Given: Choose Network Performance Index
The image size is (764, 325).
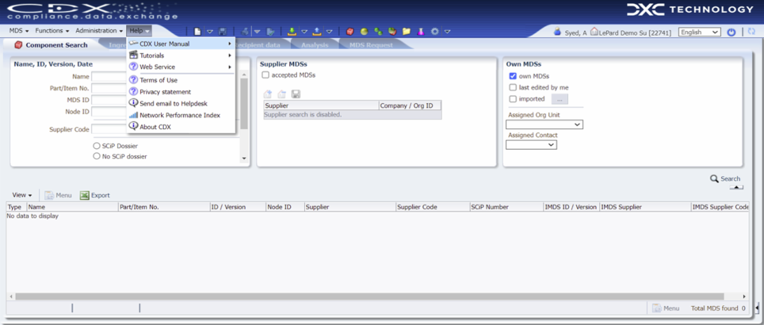Looking at the screenshot, I should 181,115.
